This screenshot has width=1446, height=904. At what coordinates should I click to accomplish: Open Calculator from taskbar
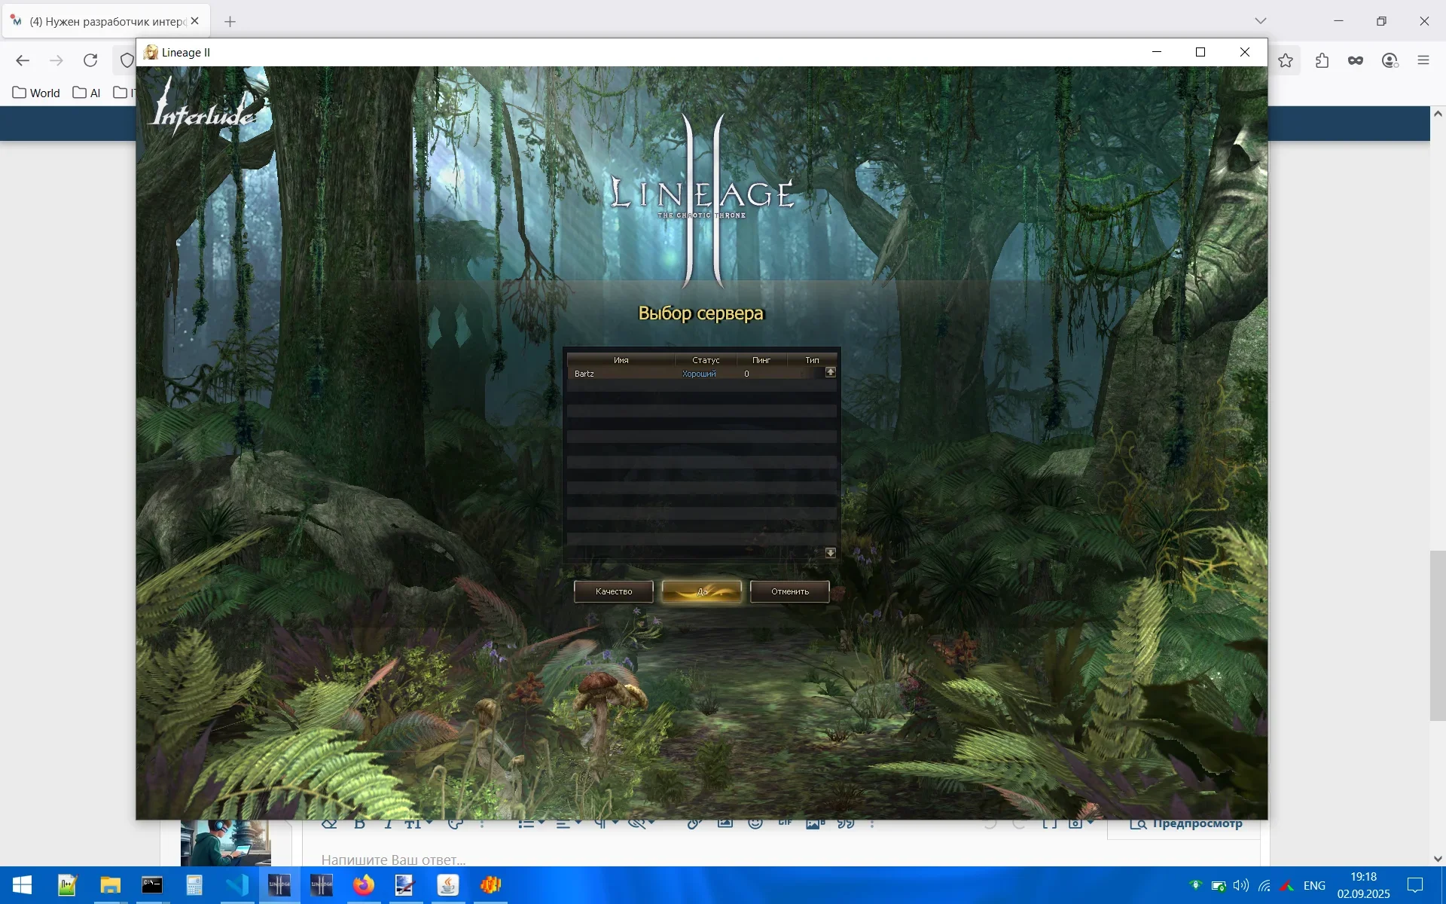pyautogui.click(x=194, y=885)
